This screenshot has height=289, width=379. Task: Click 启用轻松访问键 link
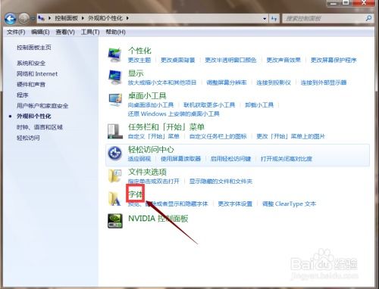tap(231, 159)
